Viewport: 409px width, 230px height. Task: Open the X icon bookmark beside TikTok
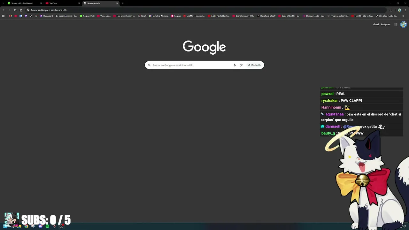click(36, 16)
